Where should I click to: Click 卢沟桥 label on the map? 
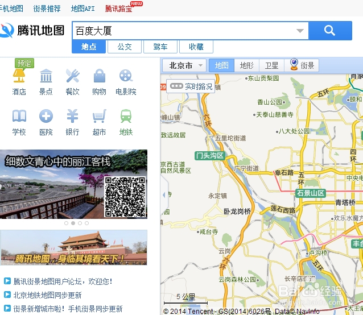click(318, 252)
